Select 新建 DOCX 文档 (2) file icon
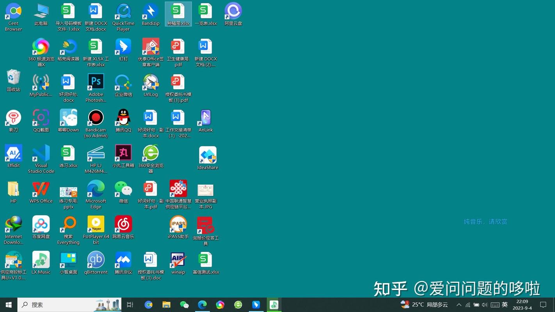Image resolution: width=555 pixels, height=312 pixels. pos(206,47)
